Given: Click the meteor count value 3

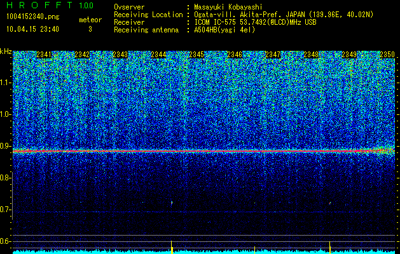Looking at the screenshot, I should 90,29.
